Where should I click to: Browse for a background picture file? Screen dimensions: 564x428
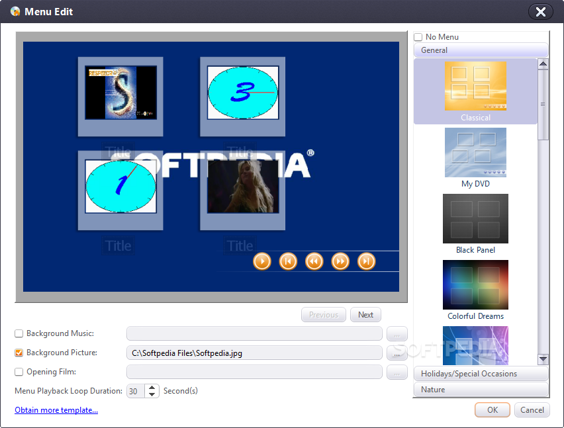coord(397,353)
